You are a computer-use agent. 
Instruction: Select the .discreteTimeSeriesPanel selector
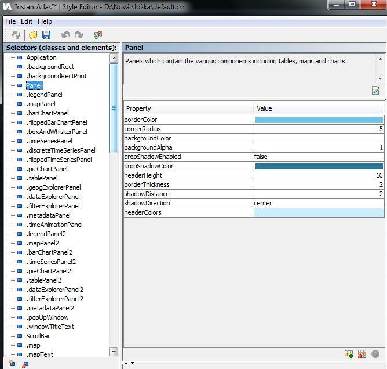click(x=61, y=150)
